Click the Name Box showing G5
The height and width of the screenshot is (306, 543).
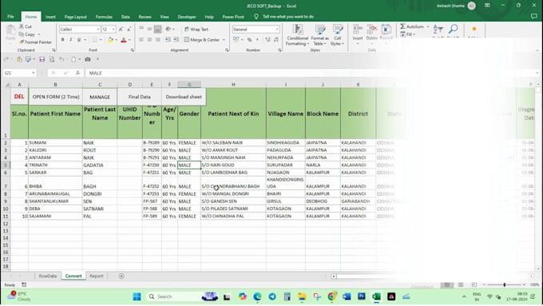(x=20, y=73)
